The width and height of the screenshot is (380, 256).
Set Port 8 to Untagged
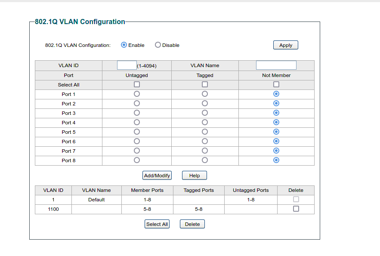coord(137,160)
